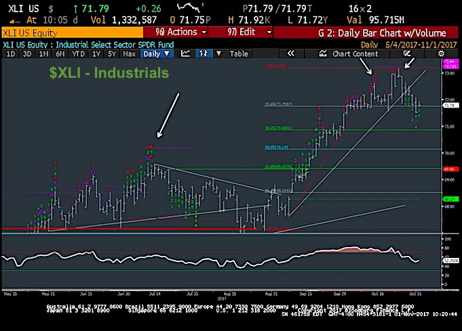Click the 16x2 bid-ask size
Screen dimensions: 462x331
(360, 9)
